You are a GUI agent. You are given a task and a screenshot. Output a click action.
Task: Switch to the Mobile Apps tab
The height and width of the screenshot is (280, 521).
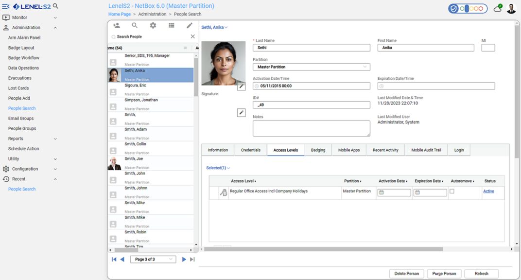(x=349, y=150)
